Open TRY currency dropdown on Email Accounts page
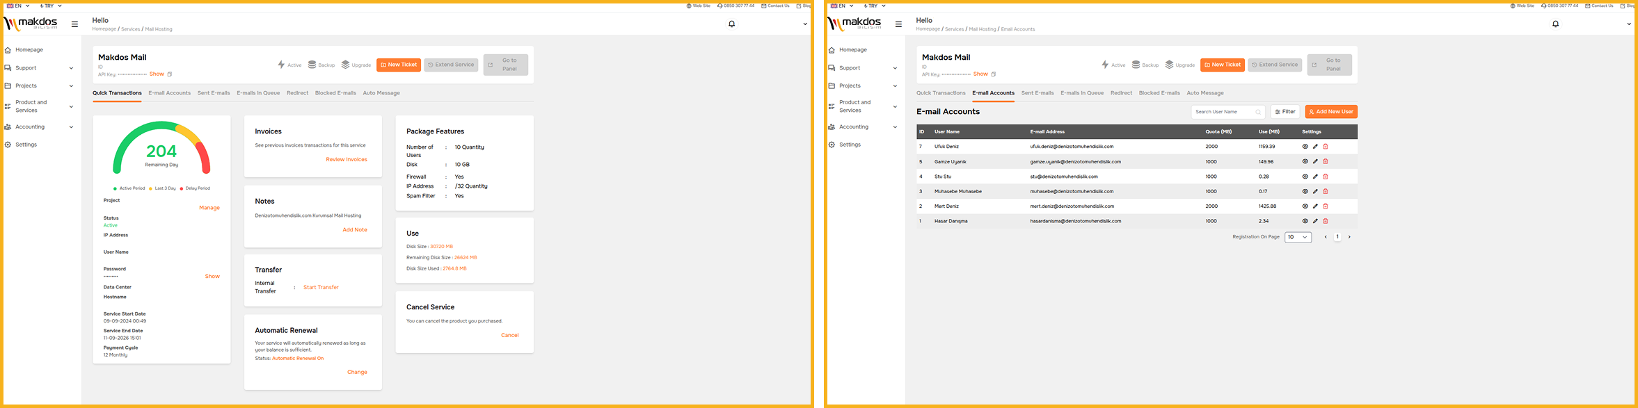 coord(875,6)
